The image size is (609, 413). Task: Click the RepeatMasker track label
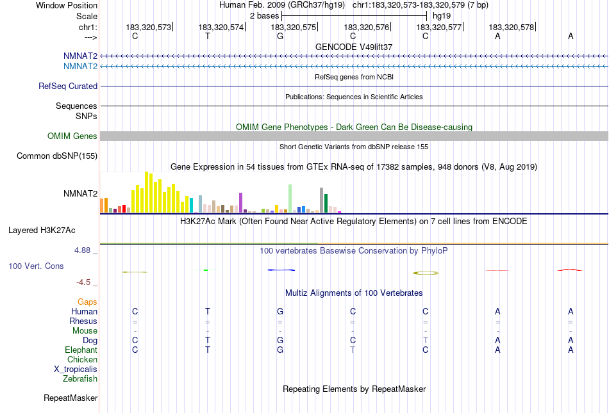[x=71, y=398]
